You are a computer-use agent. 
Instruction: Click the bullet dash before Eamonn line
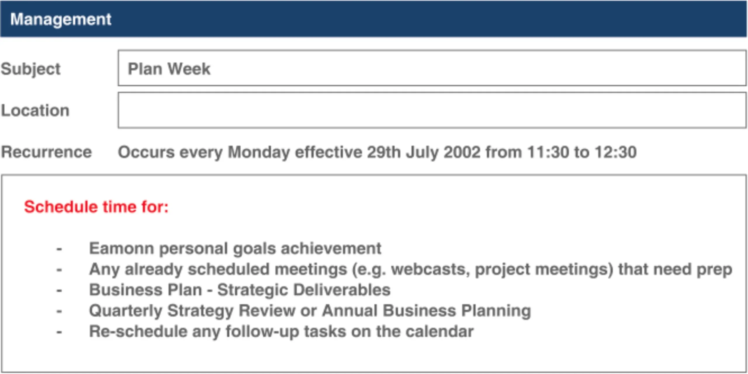[59, 249]
